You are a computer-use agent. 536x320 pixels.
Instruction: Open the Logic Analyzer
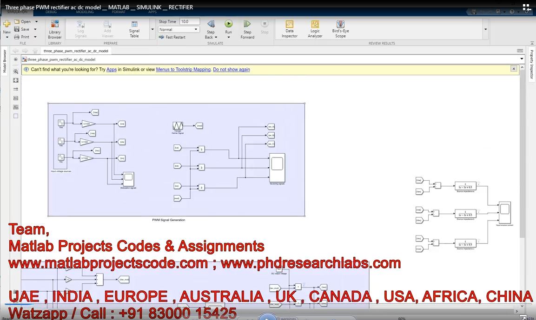(315, 29)
